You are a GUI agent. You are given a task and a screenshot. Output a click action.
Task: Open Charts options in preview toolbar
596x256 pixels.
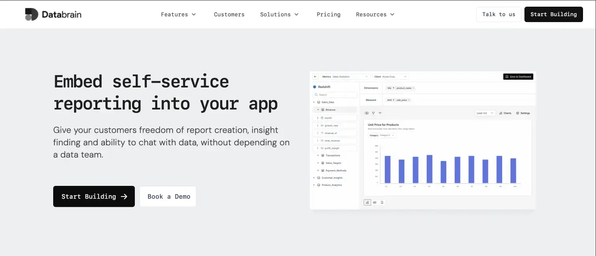click(x=505, y=113)
